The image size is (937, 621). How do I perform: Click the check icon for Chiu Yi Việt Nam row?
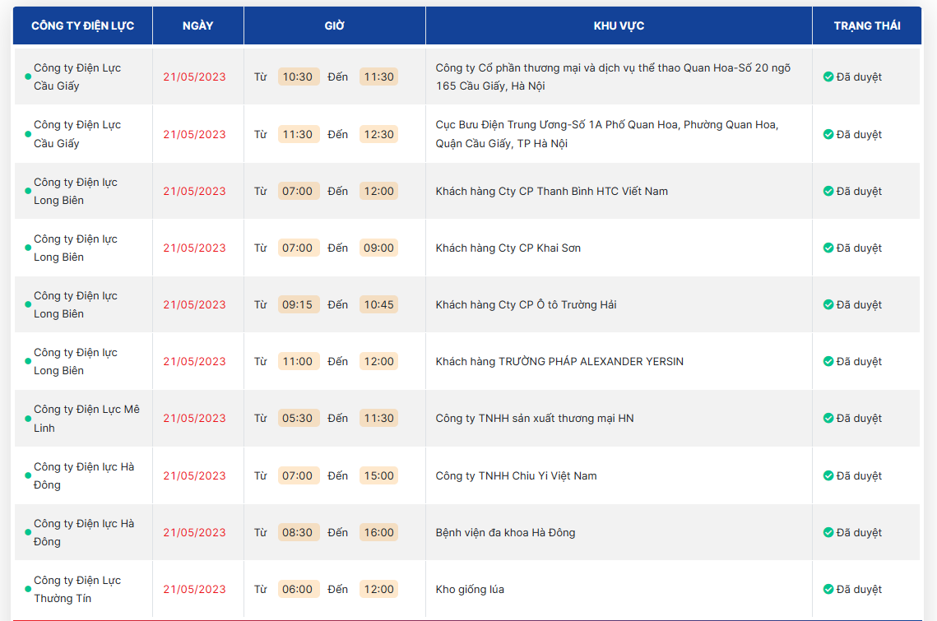(828, 475)
